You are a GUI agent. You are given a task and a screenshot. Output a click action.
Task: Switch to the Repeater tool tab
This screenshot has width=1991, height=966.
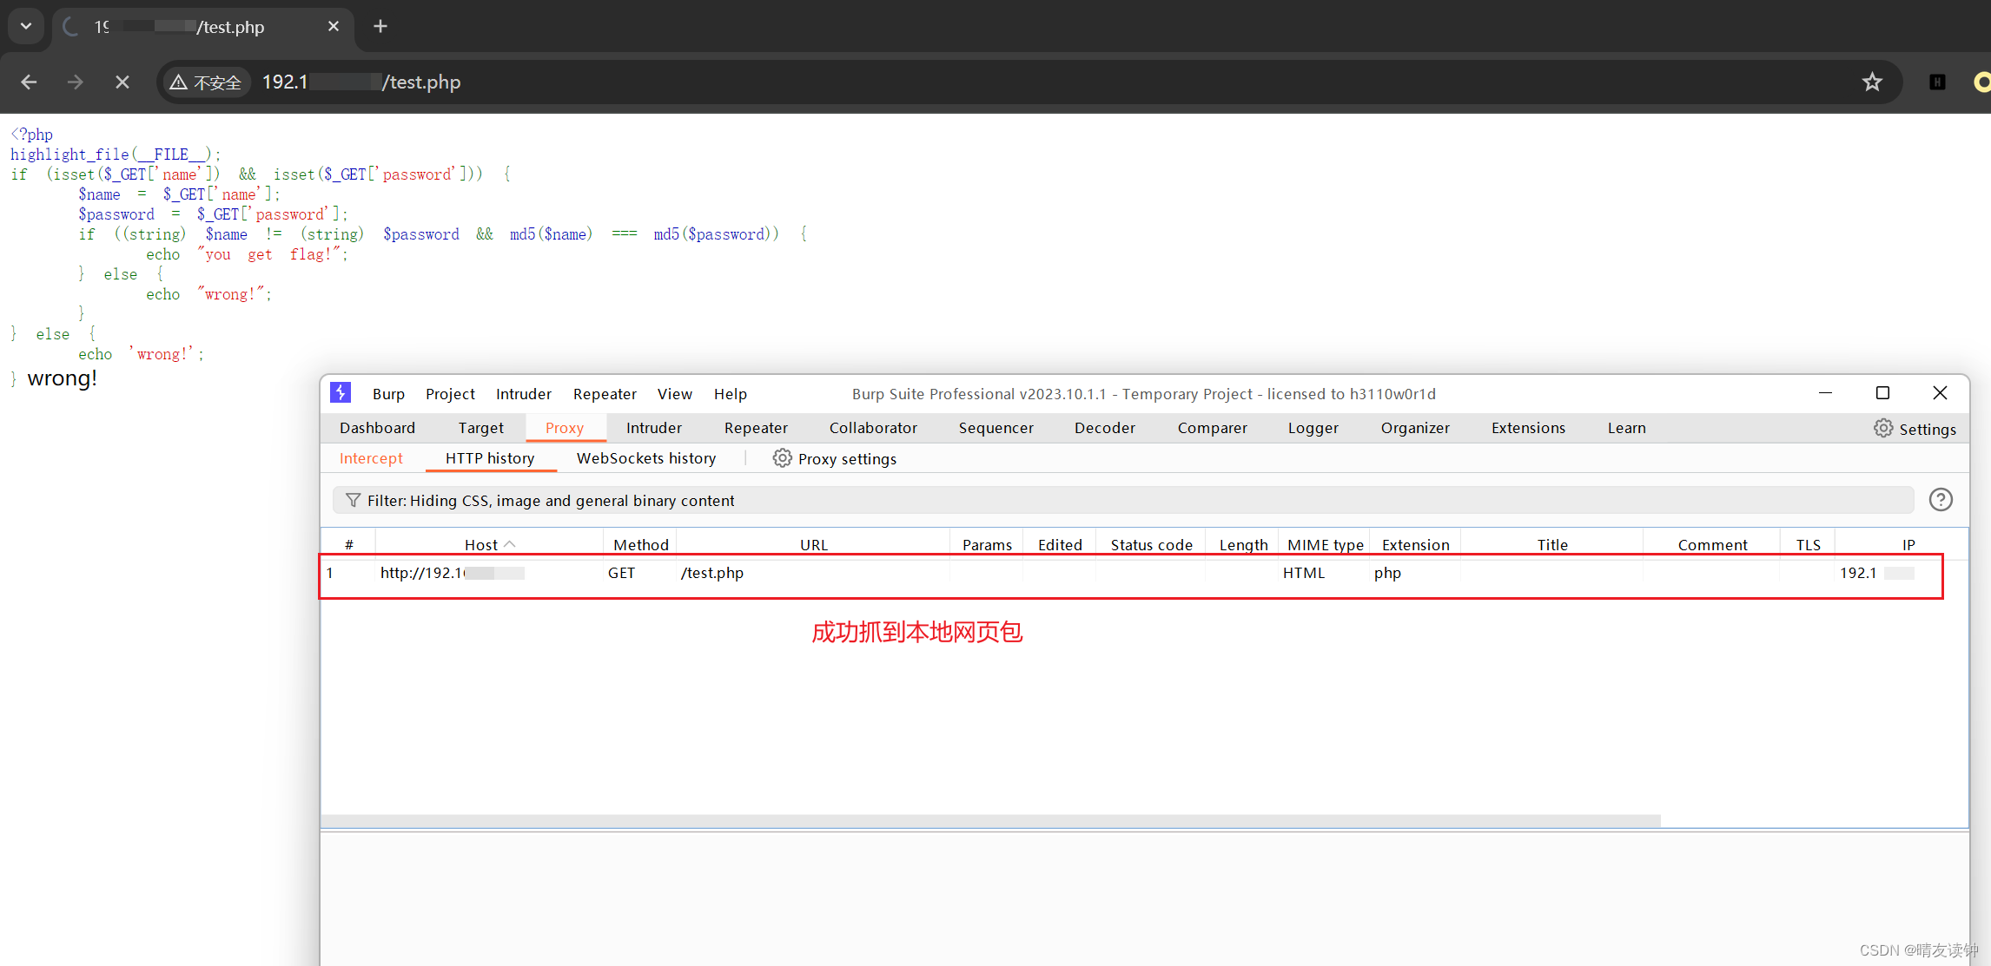756,428
